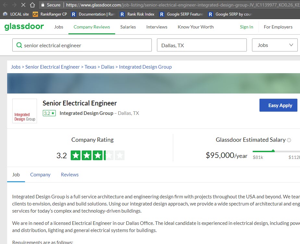Click the search magnifier icon
The height and width of the screenshot is (244, 300).
point(19,45)
